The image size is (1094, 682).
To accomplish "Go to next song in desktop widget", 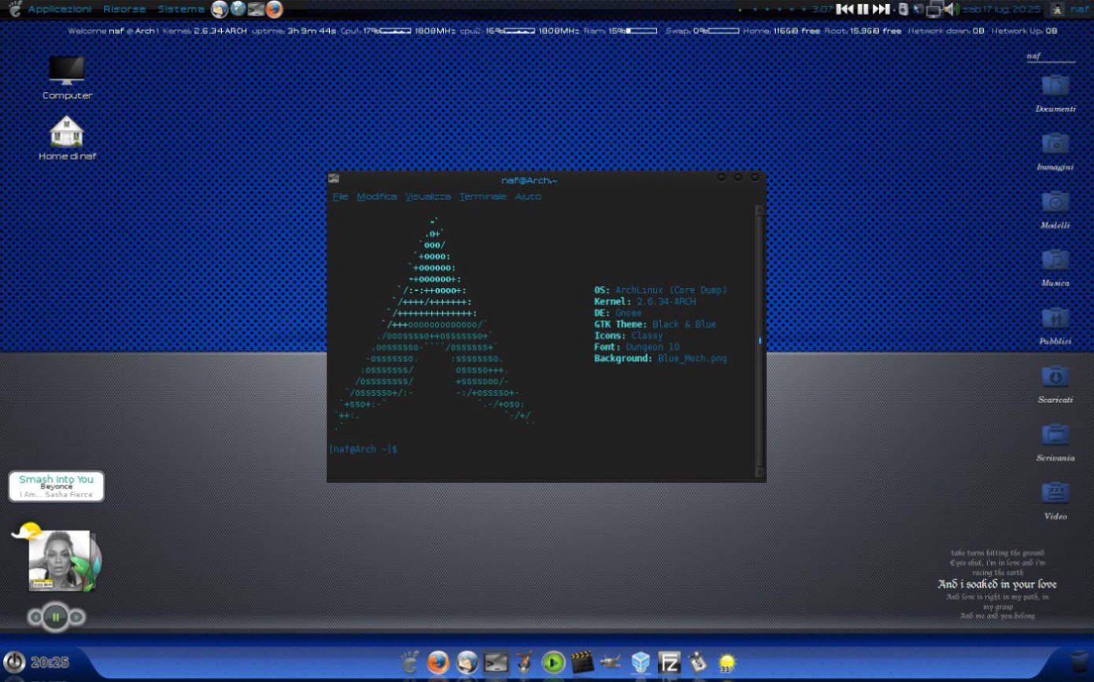I will click(x=76, y=617).
